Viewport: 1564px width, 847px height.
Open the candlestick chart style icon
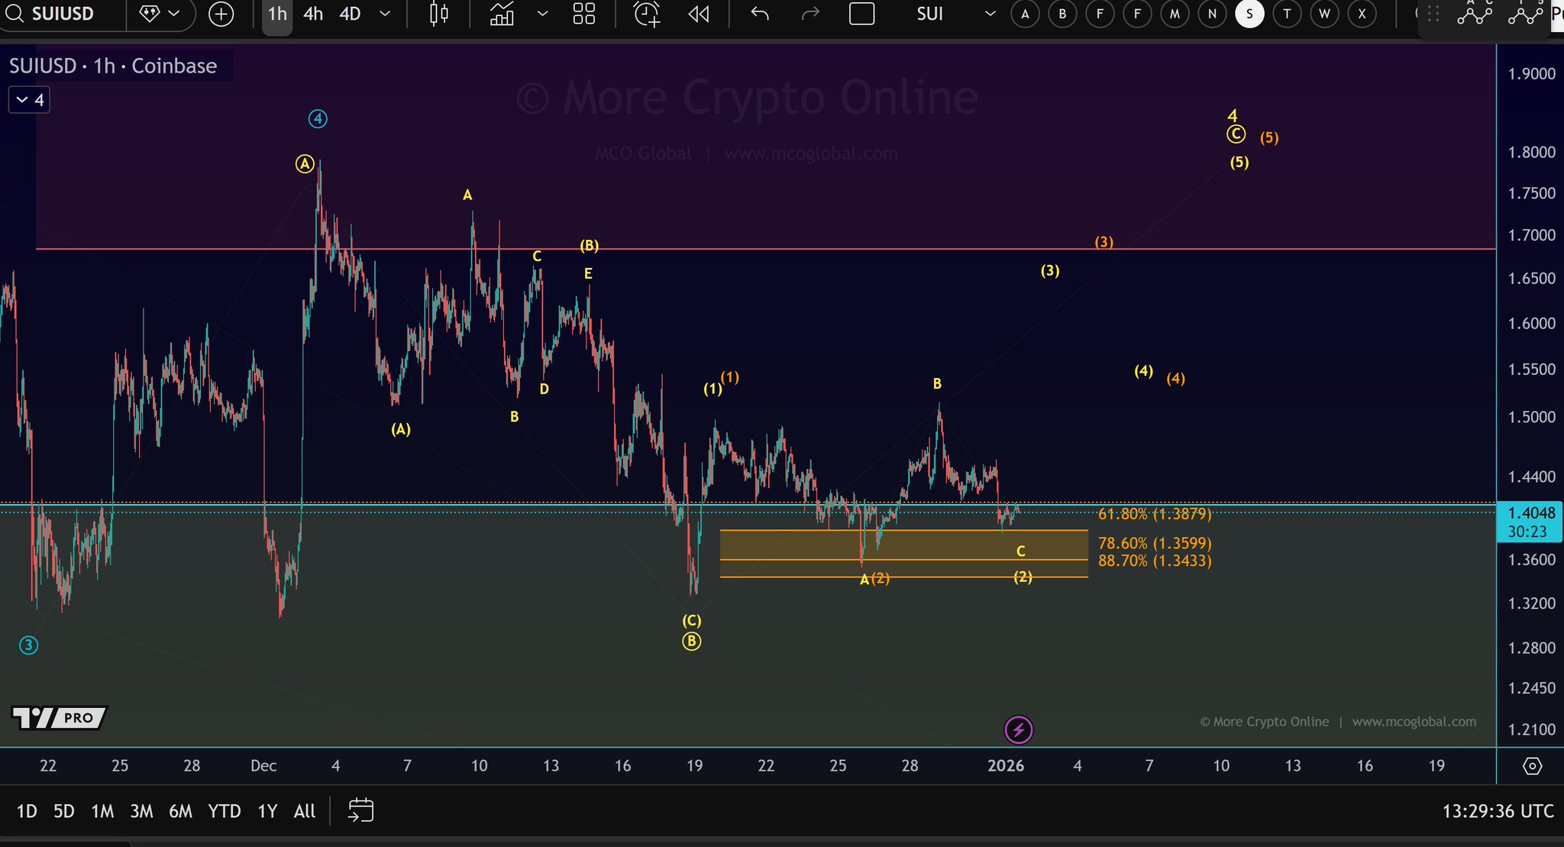[439, 14]
